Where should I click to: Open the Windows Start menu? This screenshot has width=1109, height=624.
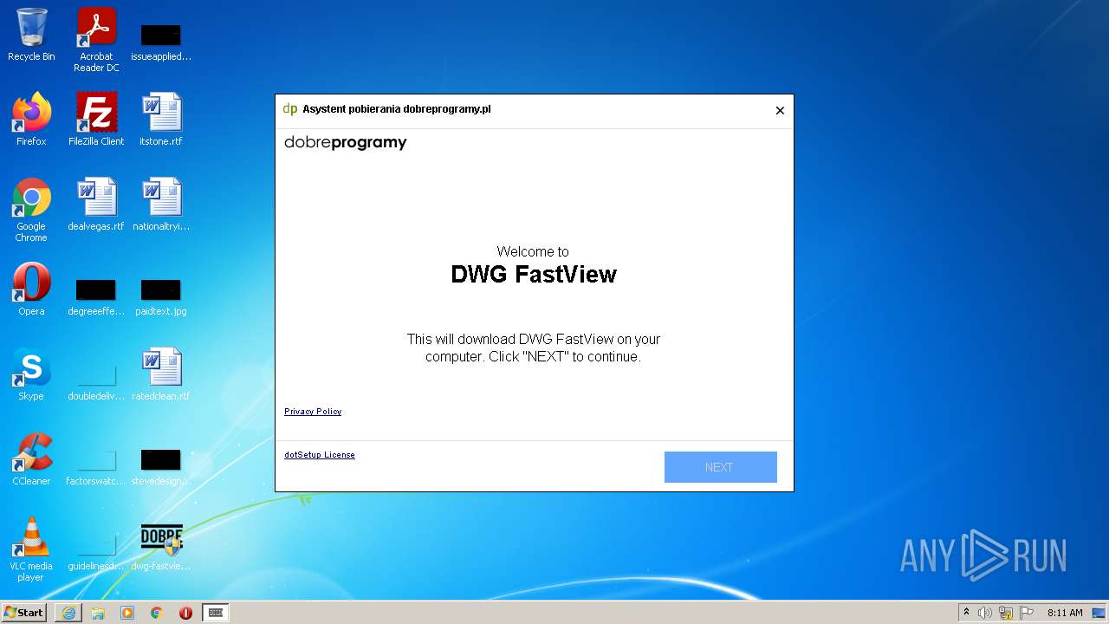(23, 612)
